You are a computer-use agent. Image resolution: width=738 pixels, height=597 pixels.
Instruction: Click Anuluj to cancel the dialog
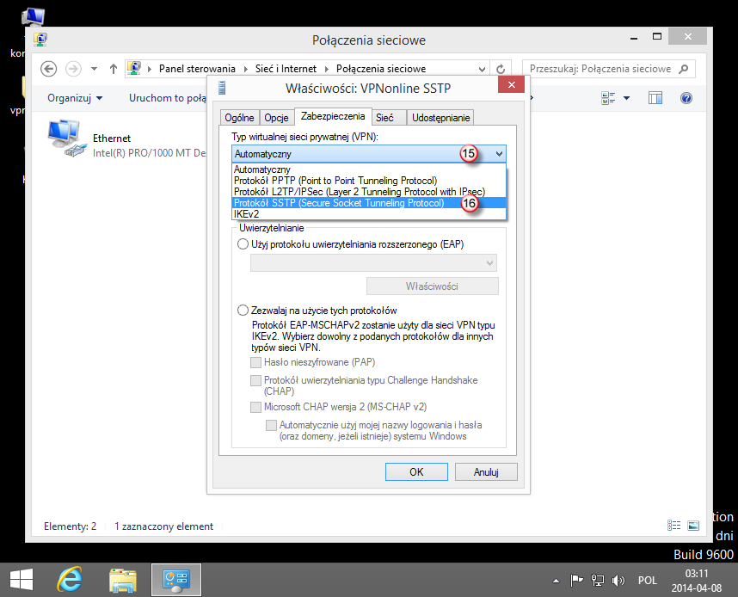tap(486, 471)
